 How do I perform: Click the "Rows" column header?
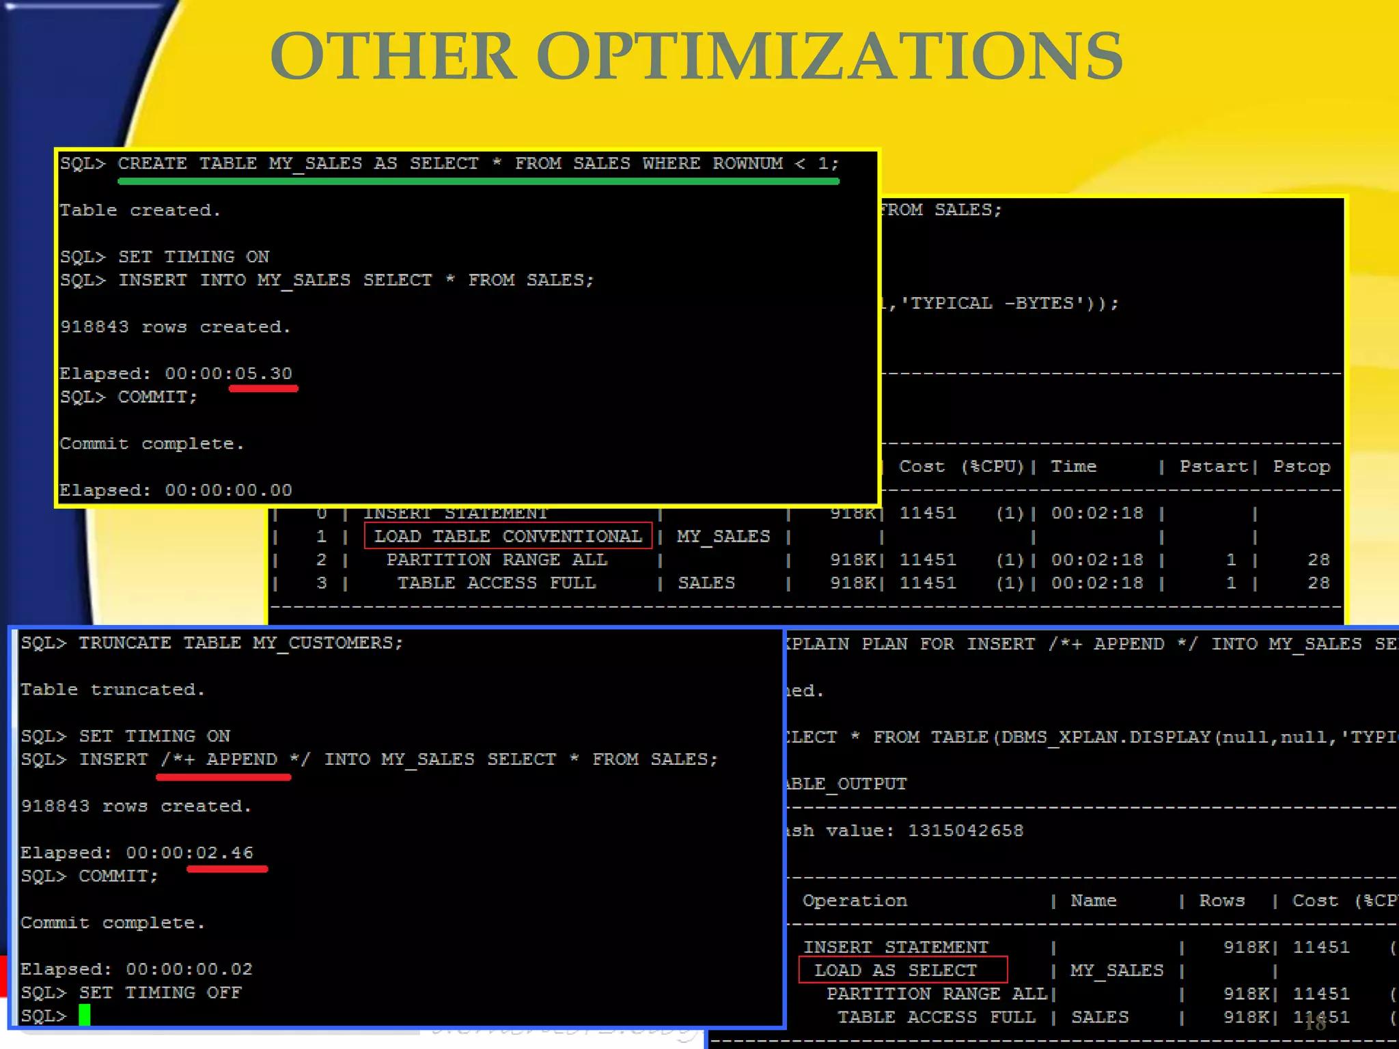pos(1222,901)
